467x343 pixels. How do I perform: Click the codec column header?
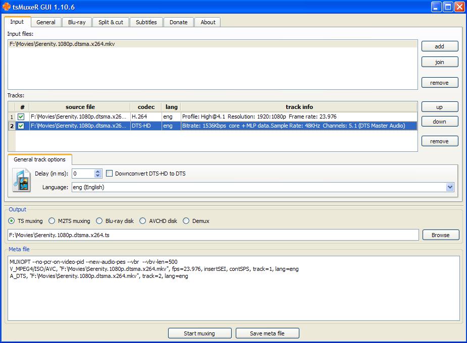146,107
